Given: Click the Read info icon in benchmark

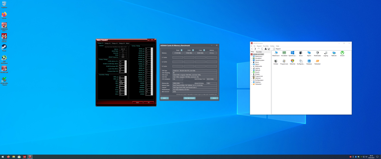Looking at the screenshot, I should click(182, 50).
